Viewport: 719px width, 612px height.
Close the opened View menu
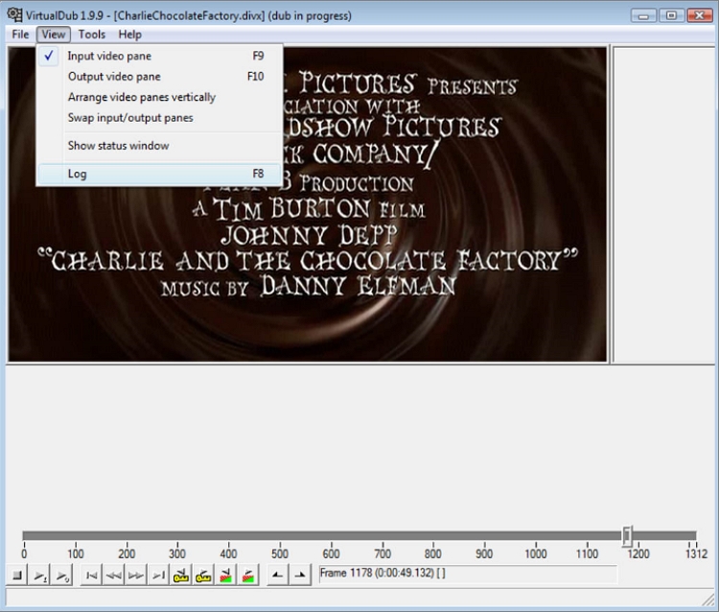pos(54,35)
